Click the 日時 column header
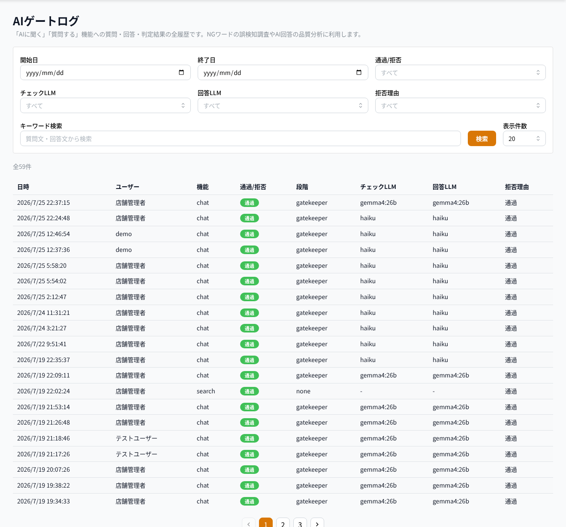This screenshot has height=527, width=566. click(23, 187)
